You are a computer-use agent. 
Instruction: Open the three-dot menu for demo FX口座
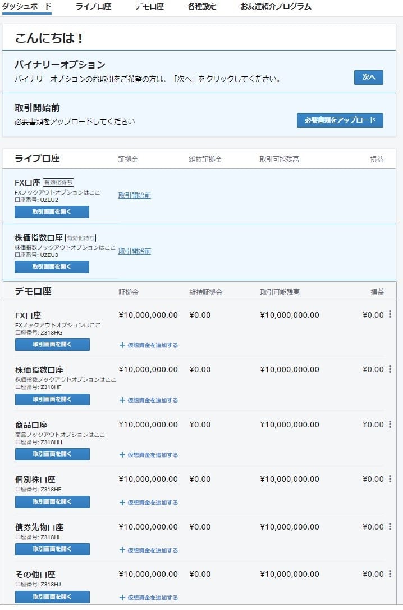point(390,315)
